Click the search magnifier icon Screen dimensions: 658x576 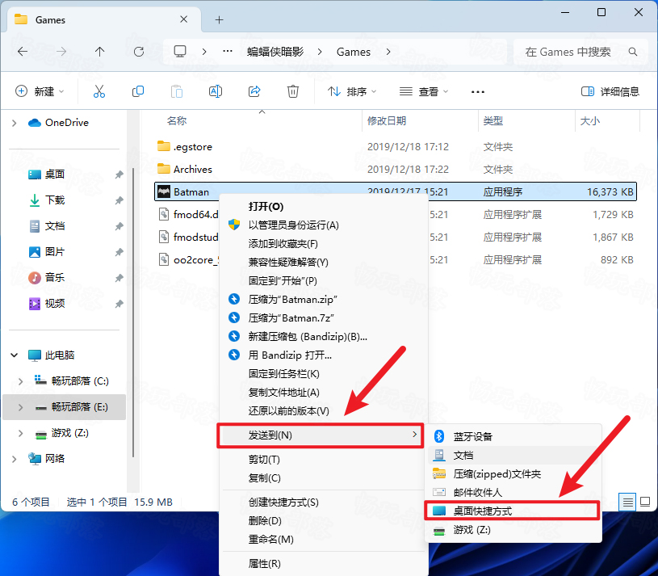click(633, 52)
